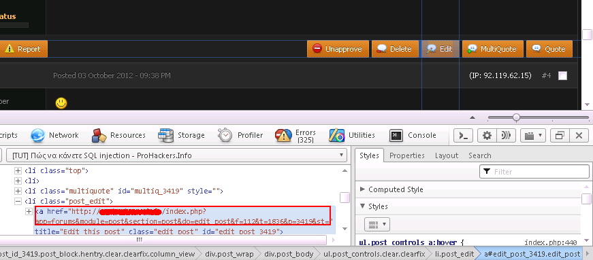Viewport: 593px width, 260px height.
Task: Click the DOM tree scroll-up arrow
Action: click(x=344, y=171)
